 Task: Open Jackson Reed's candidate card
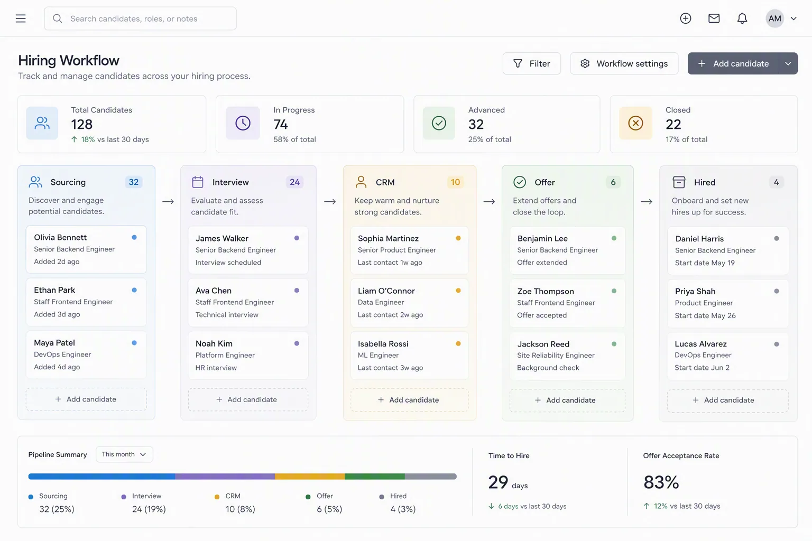pos(567,356)
